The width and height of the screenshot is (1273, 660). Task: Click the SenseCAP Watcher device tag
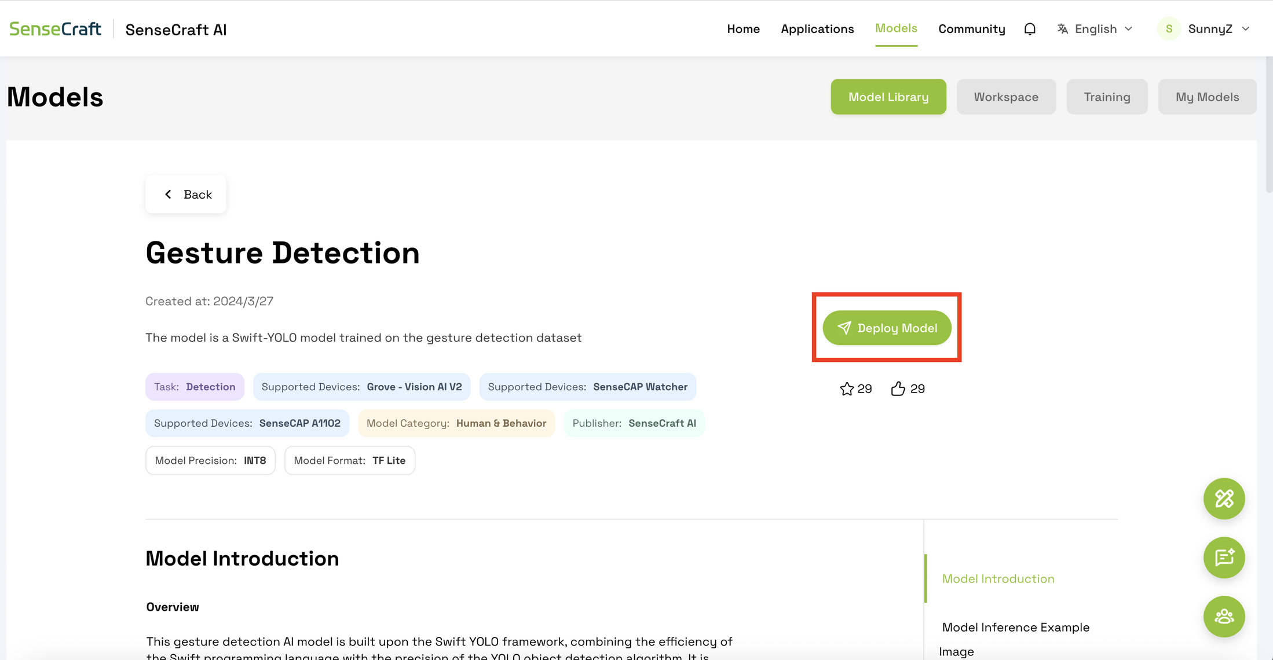587,387
